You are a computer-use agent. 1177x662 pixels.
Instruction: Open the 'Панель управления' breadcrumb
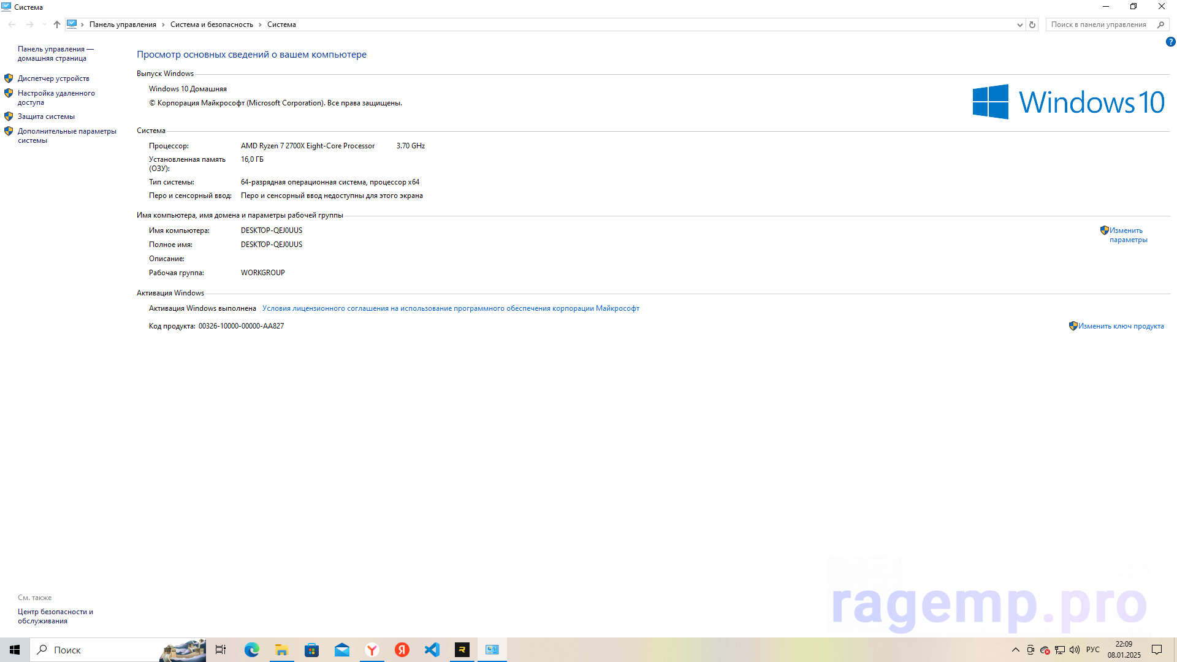click(x=123, y=25)
